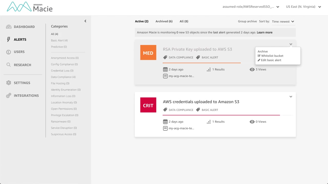Filter by File Hosting (0) category
This screenshot has height=184, width=328.
pos(60,83)
